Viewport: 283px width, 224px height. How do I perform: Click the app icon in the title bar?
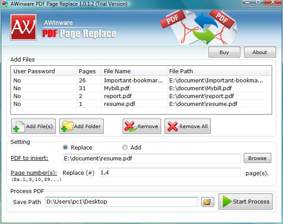[4, 3]
